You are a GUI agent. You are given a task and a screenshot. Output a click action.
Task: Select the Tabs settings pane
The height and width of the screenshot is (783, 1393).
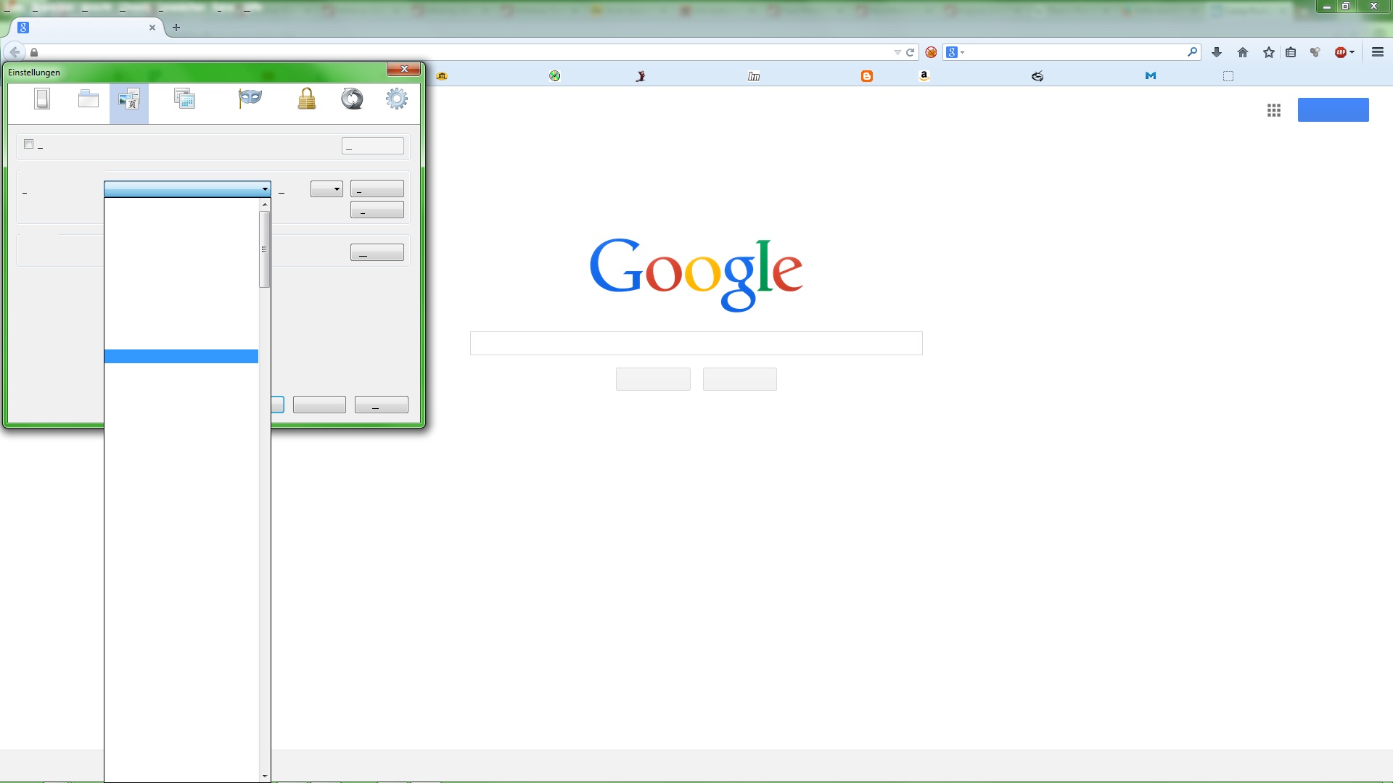tap(89, 99)
